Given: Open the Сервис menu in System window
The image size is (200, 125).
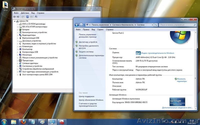Looking at the screenshot, I should pos(100,29).
